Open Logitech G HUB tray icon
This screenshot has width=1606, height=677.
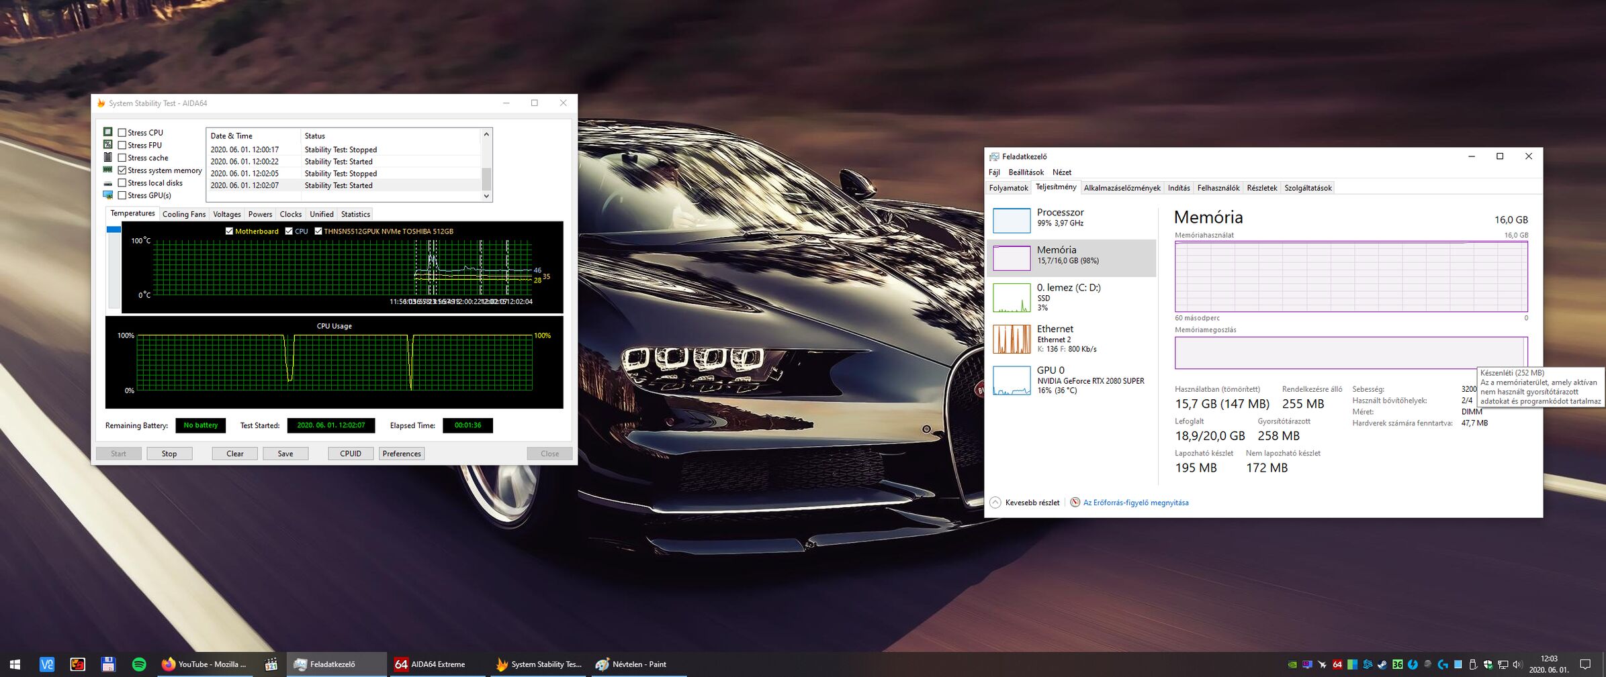[1442, 664]
